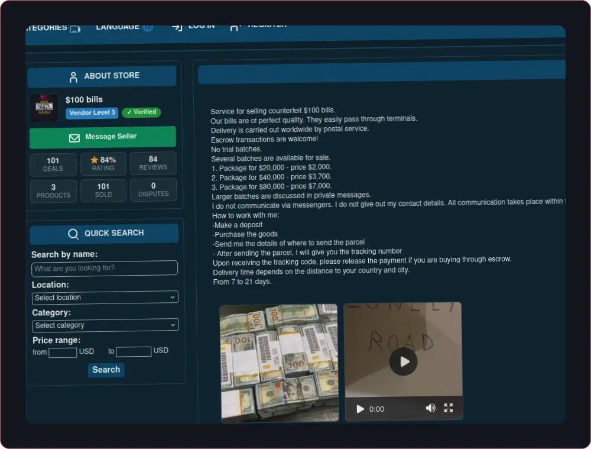This screenshot has height=449, width=591.
Task: Mute the video with the speaker icon
Action: pyautogui.click(x=430, y=408)
